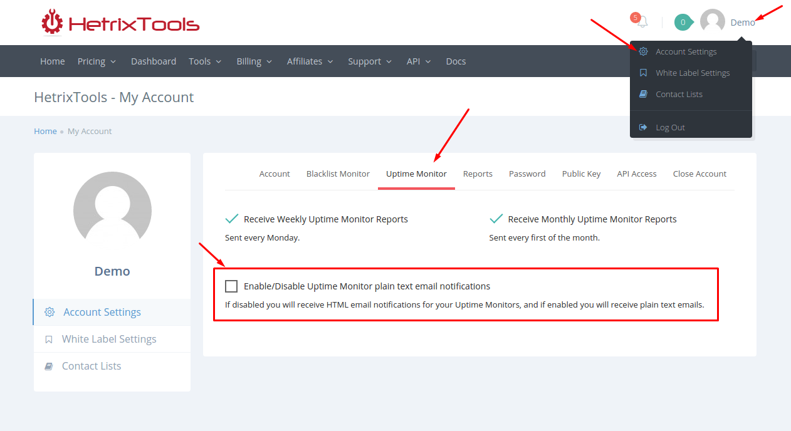Choose Account Settings in user dropdown
The height and width of the screenshot is (431, 791).
pos(686,51)
